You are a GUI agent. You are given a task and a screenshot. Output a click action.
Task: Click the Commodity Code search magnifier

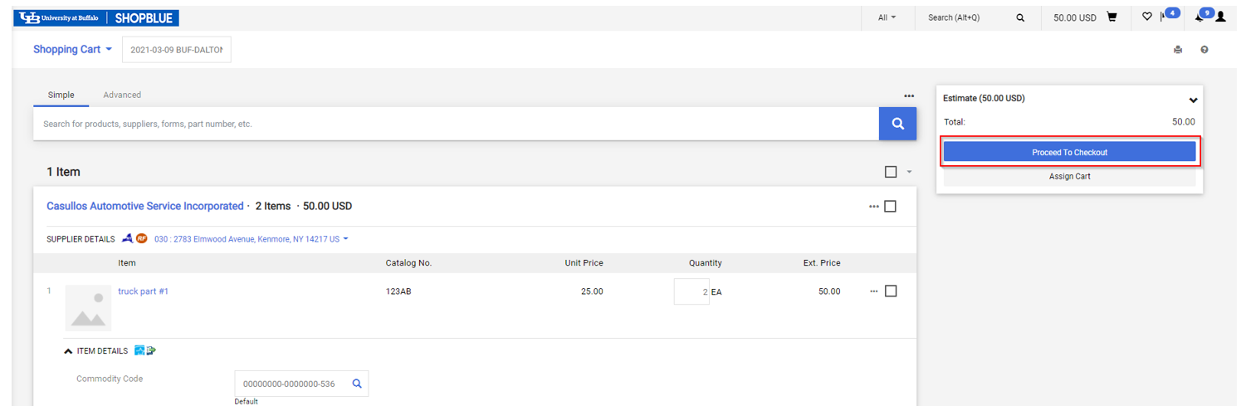(x=357, y=384)
